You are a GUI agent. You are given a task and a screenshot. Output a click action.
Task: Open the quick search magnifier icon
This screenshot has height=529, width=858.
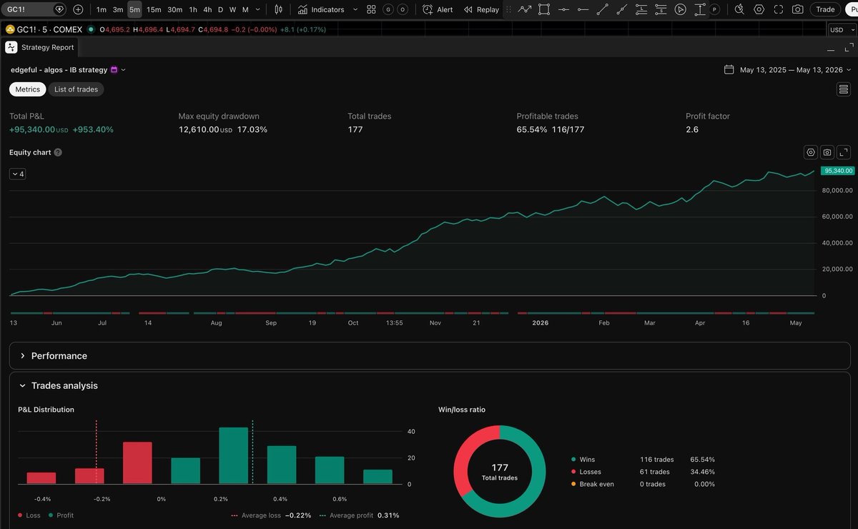pos(739,9)
